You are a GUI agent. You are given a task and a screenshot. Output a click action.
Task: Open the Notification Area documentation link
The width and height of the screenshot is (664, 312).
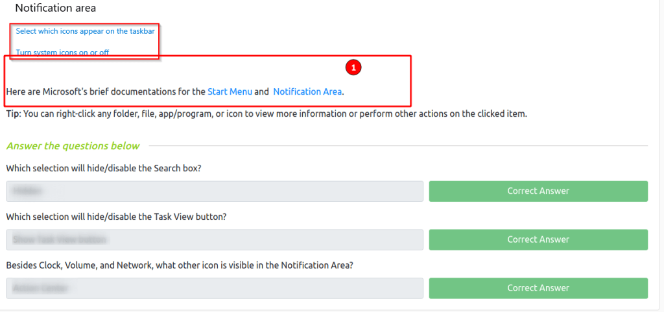point(307,91)
